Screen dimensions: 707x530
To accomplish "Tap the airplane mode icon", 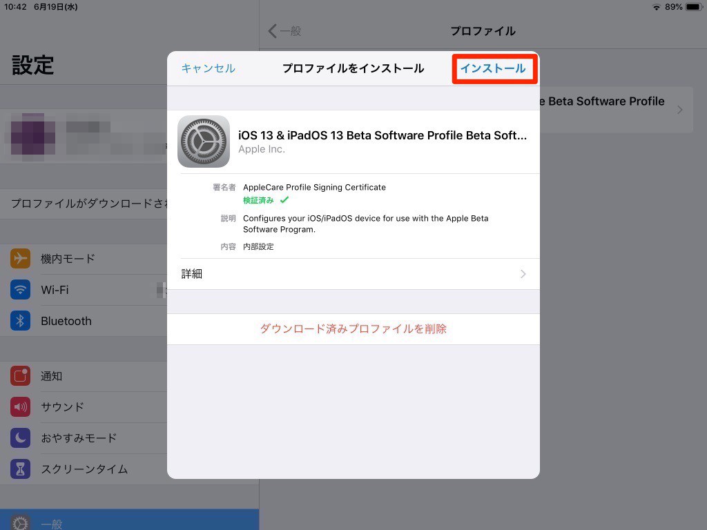I will (x=21, y=259).
